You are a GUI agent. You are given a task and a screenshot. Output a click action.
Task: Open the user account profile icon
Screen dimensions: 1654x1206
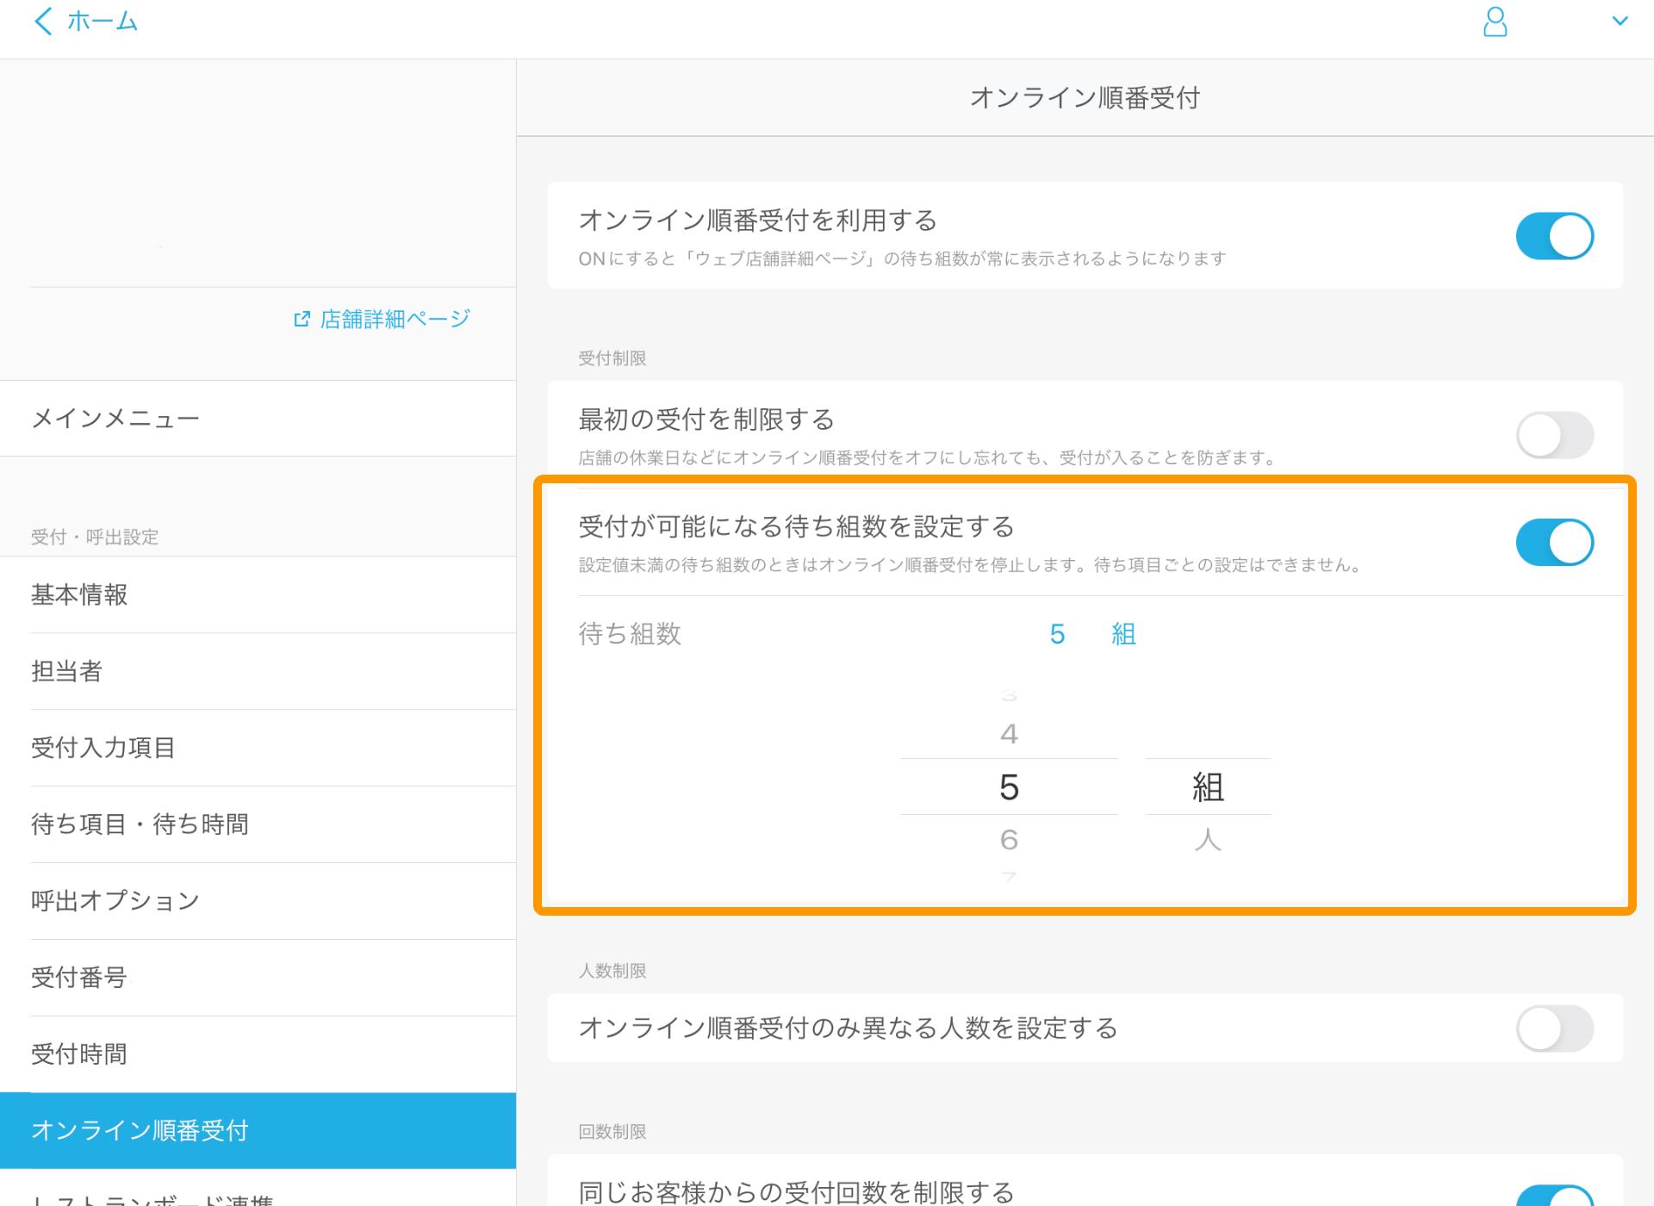(x=1495, y=22)
